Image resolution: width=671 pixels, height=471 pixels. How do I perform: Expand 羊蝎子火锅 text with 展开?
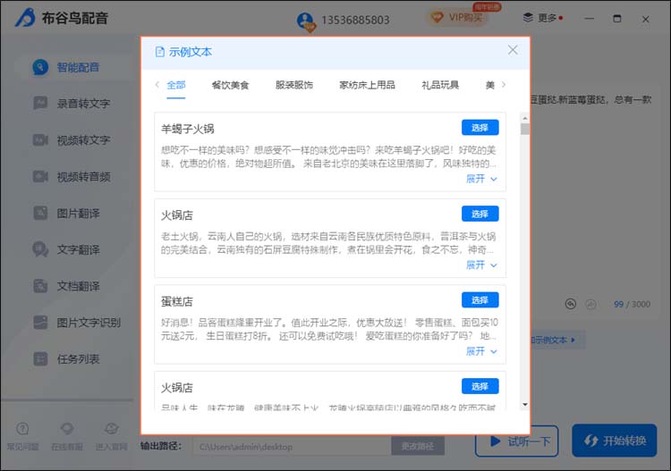[x=481, y=179]
